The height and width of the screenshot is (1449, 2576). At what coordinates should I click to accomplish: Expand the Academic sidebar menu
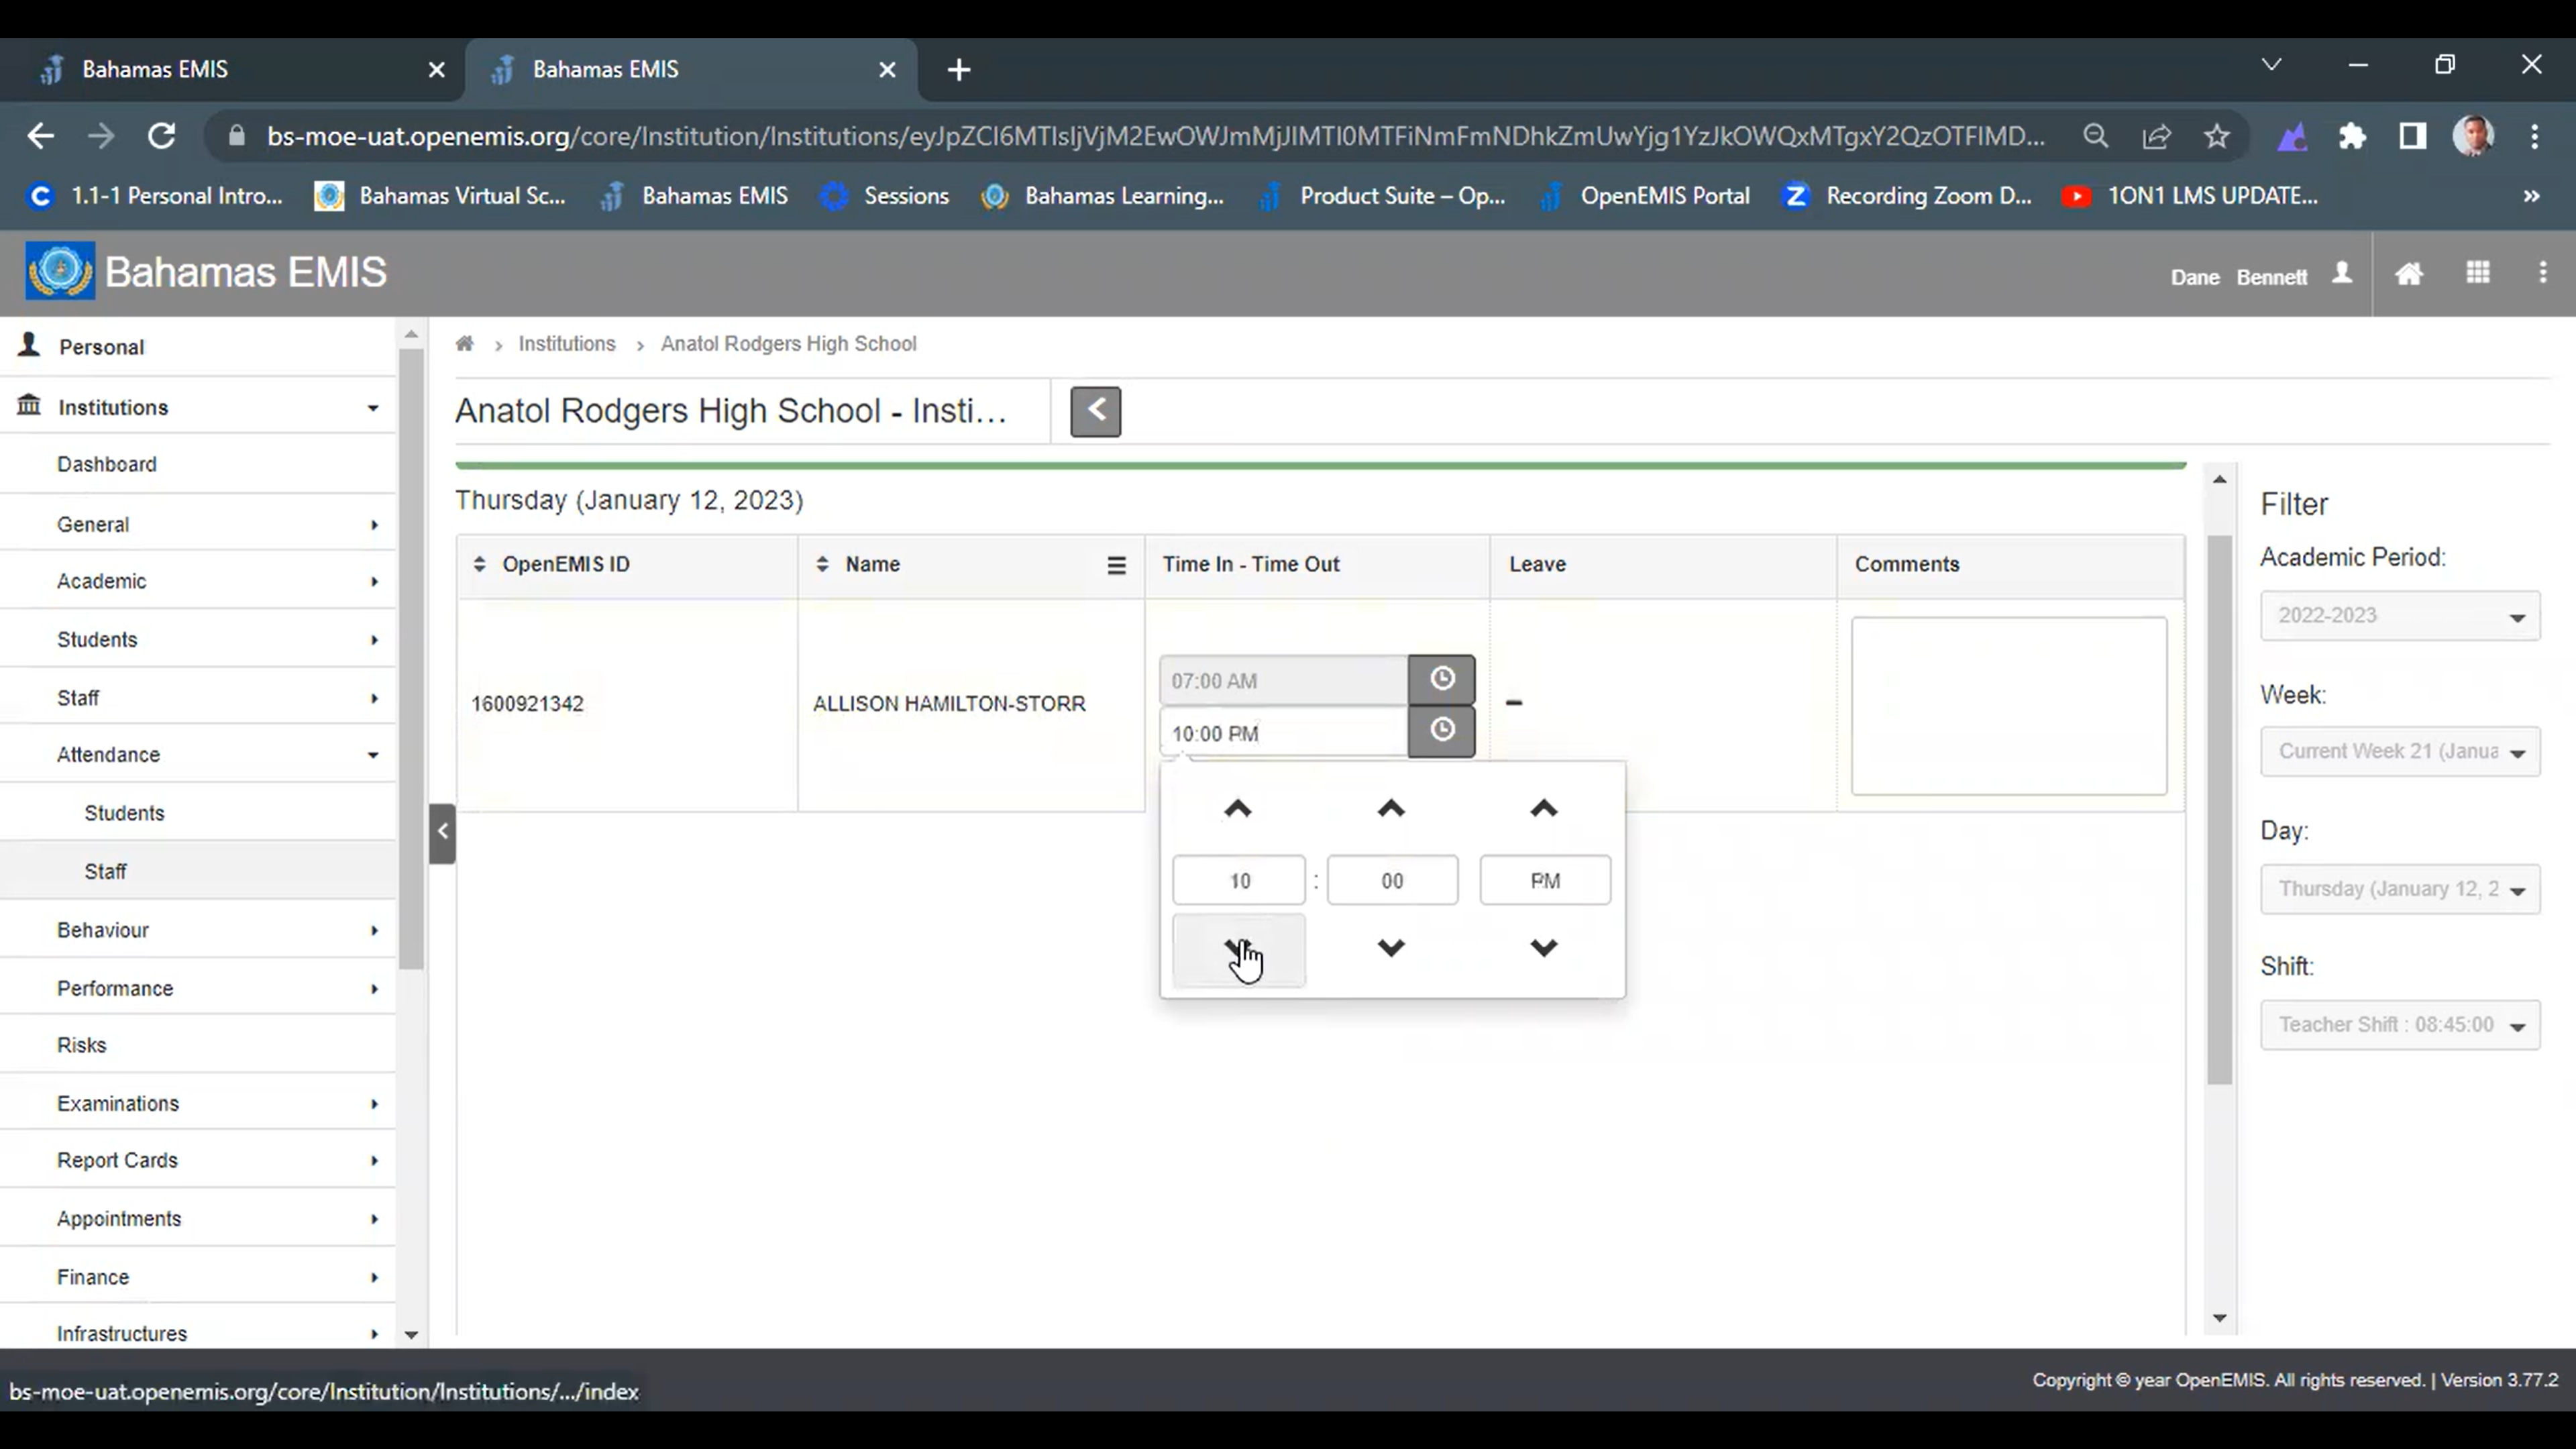[x=198, y=581]
